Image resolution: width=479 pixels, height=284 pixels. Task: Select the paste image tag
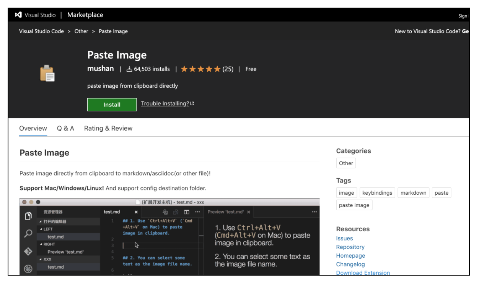point(354,205)
